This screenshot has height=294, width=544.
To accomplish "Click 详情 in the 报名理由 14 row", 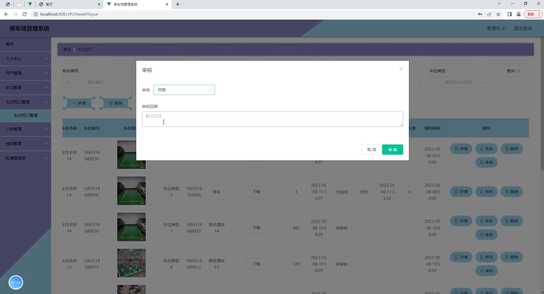I will click(x=461, y=221).
